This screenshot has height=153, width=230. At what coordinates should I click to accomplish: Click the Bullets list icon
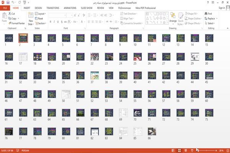pyautogui.click(x=89, y=15)
